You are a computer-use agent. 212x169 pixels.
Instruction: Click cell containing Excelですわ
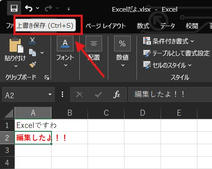coord(33,126)
